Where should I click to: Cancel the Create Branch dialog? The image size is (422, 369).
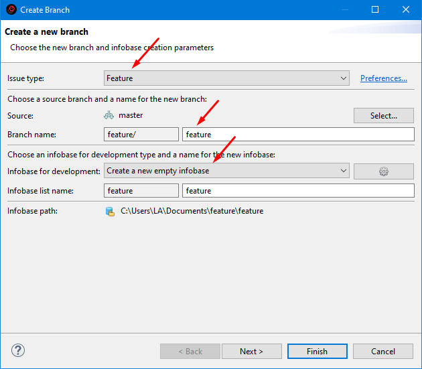coord(383,352)
